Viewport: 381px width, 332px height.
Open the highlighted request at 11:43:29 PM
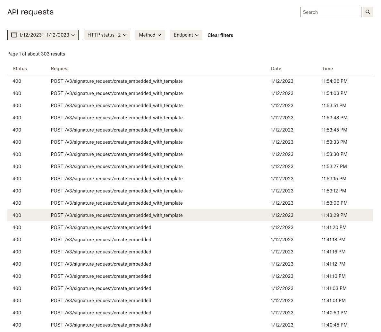[116, 215]
